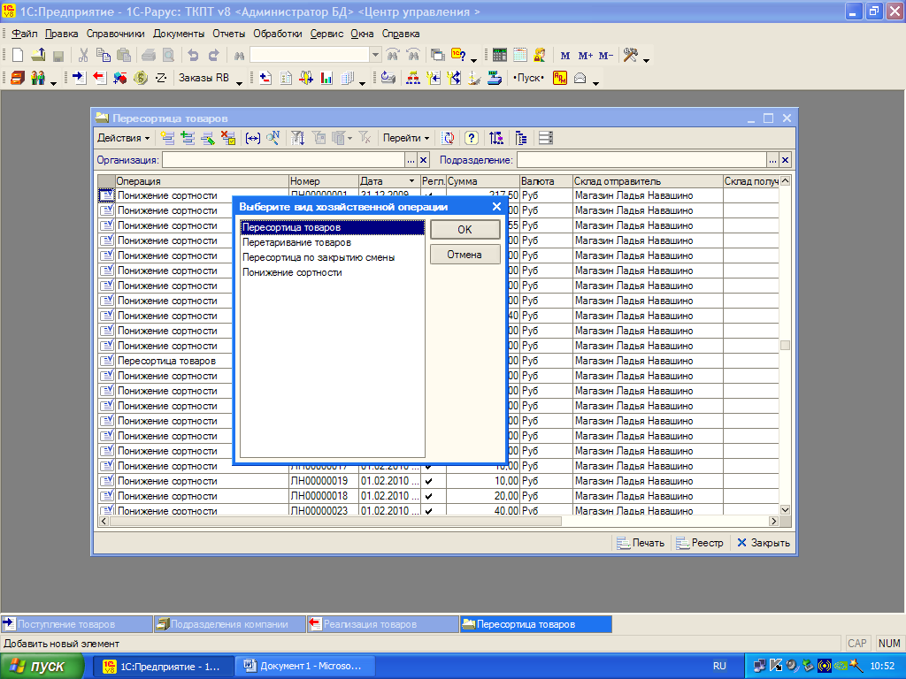This screenshot has height=679, width=906.
Task: Toggle Регл. checkmark for document ЛН00000023
Action: 429,510
